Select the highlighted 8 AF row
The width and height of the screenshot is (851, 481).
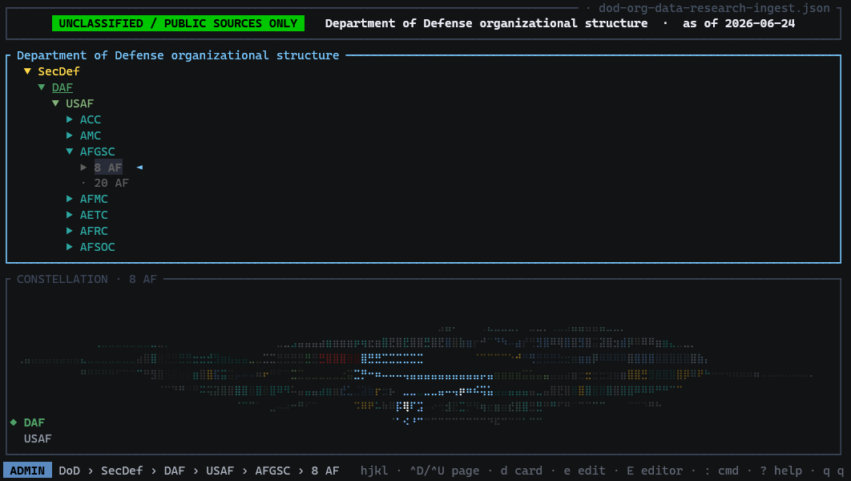108,168
